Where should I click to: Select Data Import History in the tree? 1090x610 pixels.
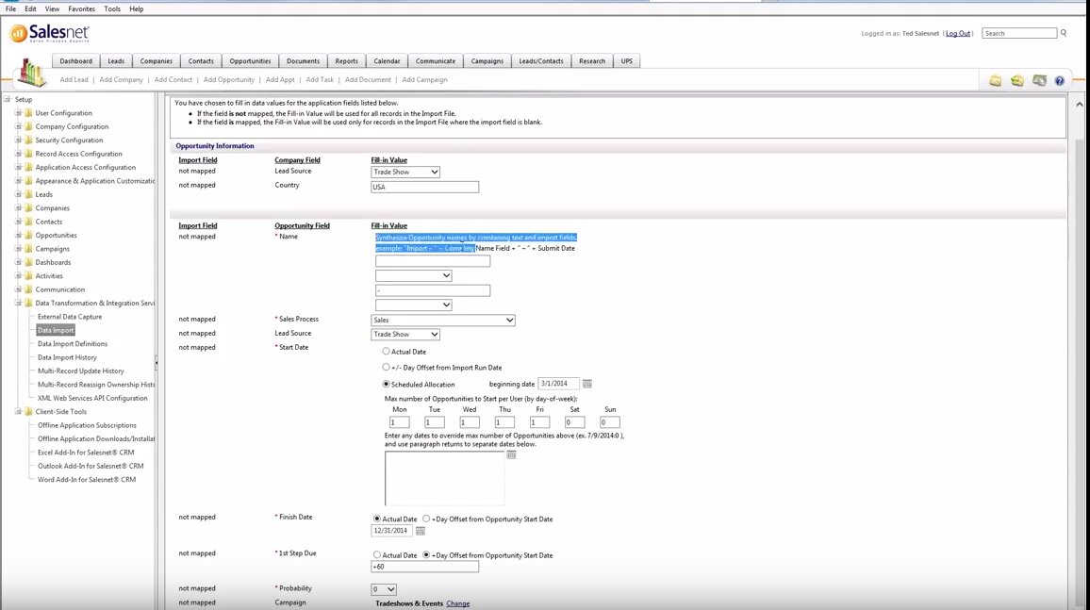point(67,357)
